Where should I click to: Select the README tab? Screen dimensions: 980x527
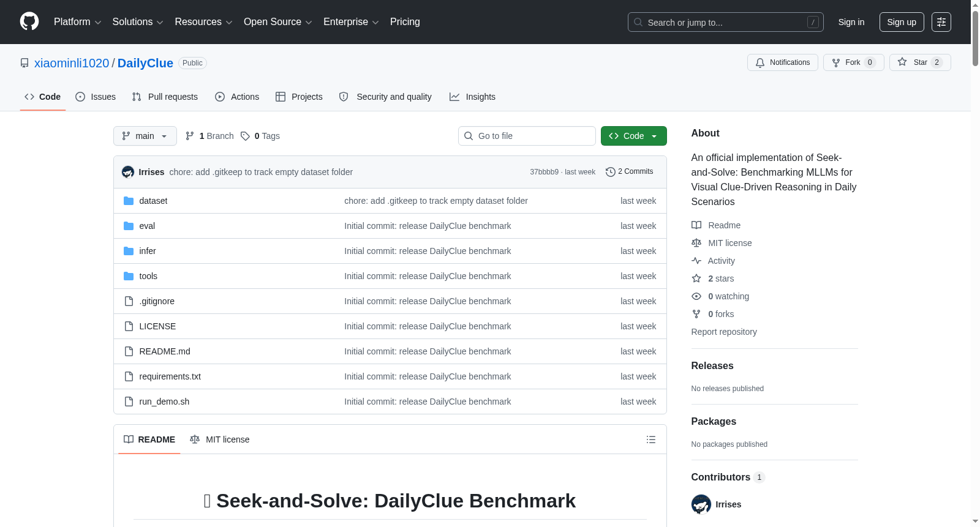pyautogui.click(x=149, y=439)
